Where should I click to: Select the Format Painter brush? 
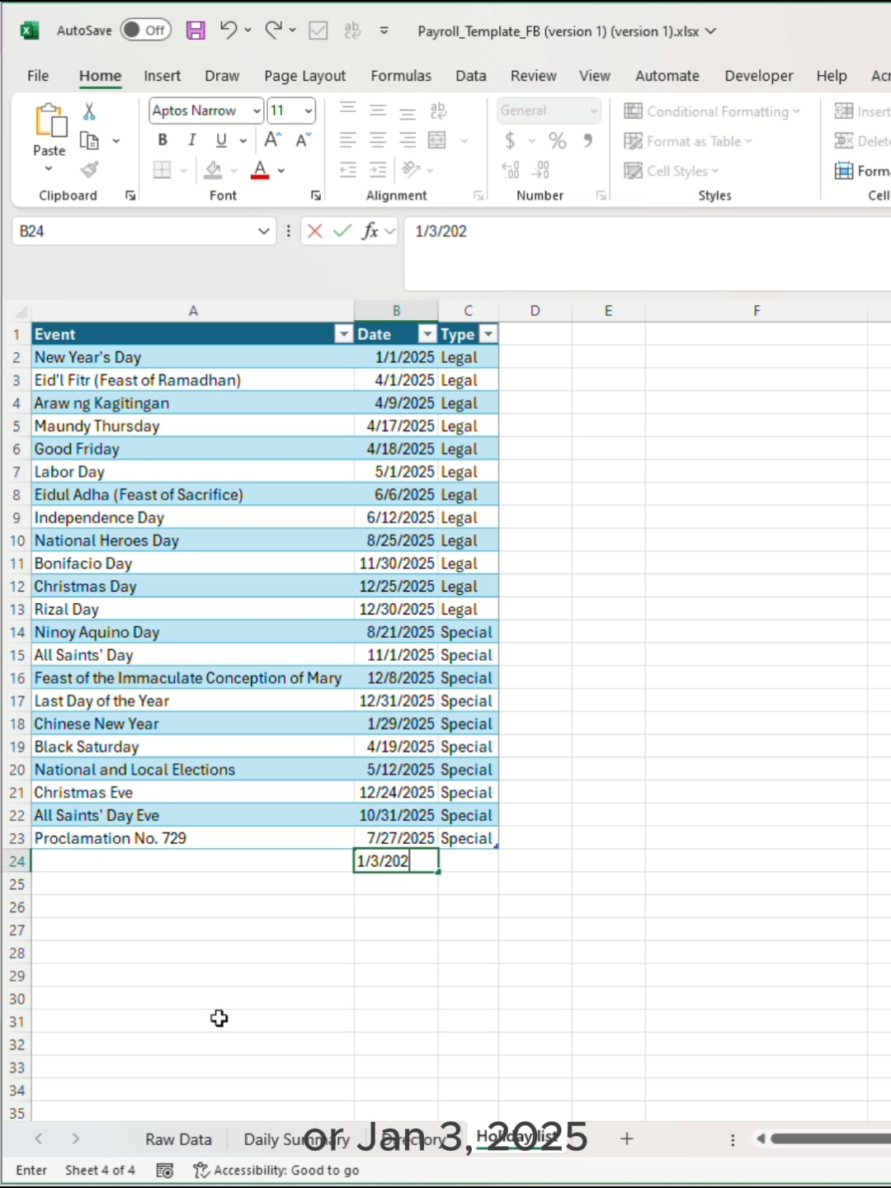(x=89, y=170)
